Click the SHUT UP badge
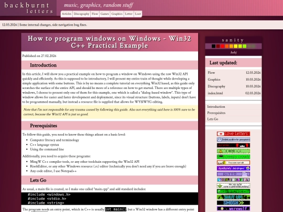The height and width of the screenshot is (212, 283). click(233, 197)
